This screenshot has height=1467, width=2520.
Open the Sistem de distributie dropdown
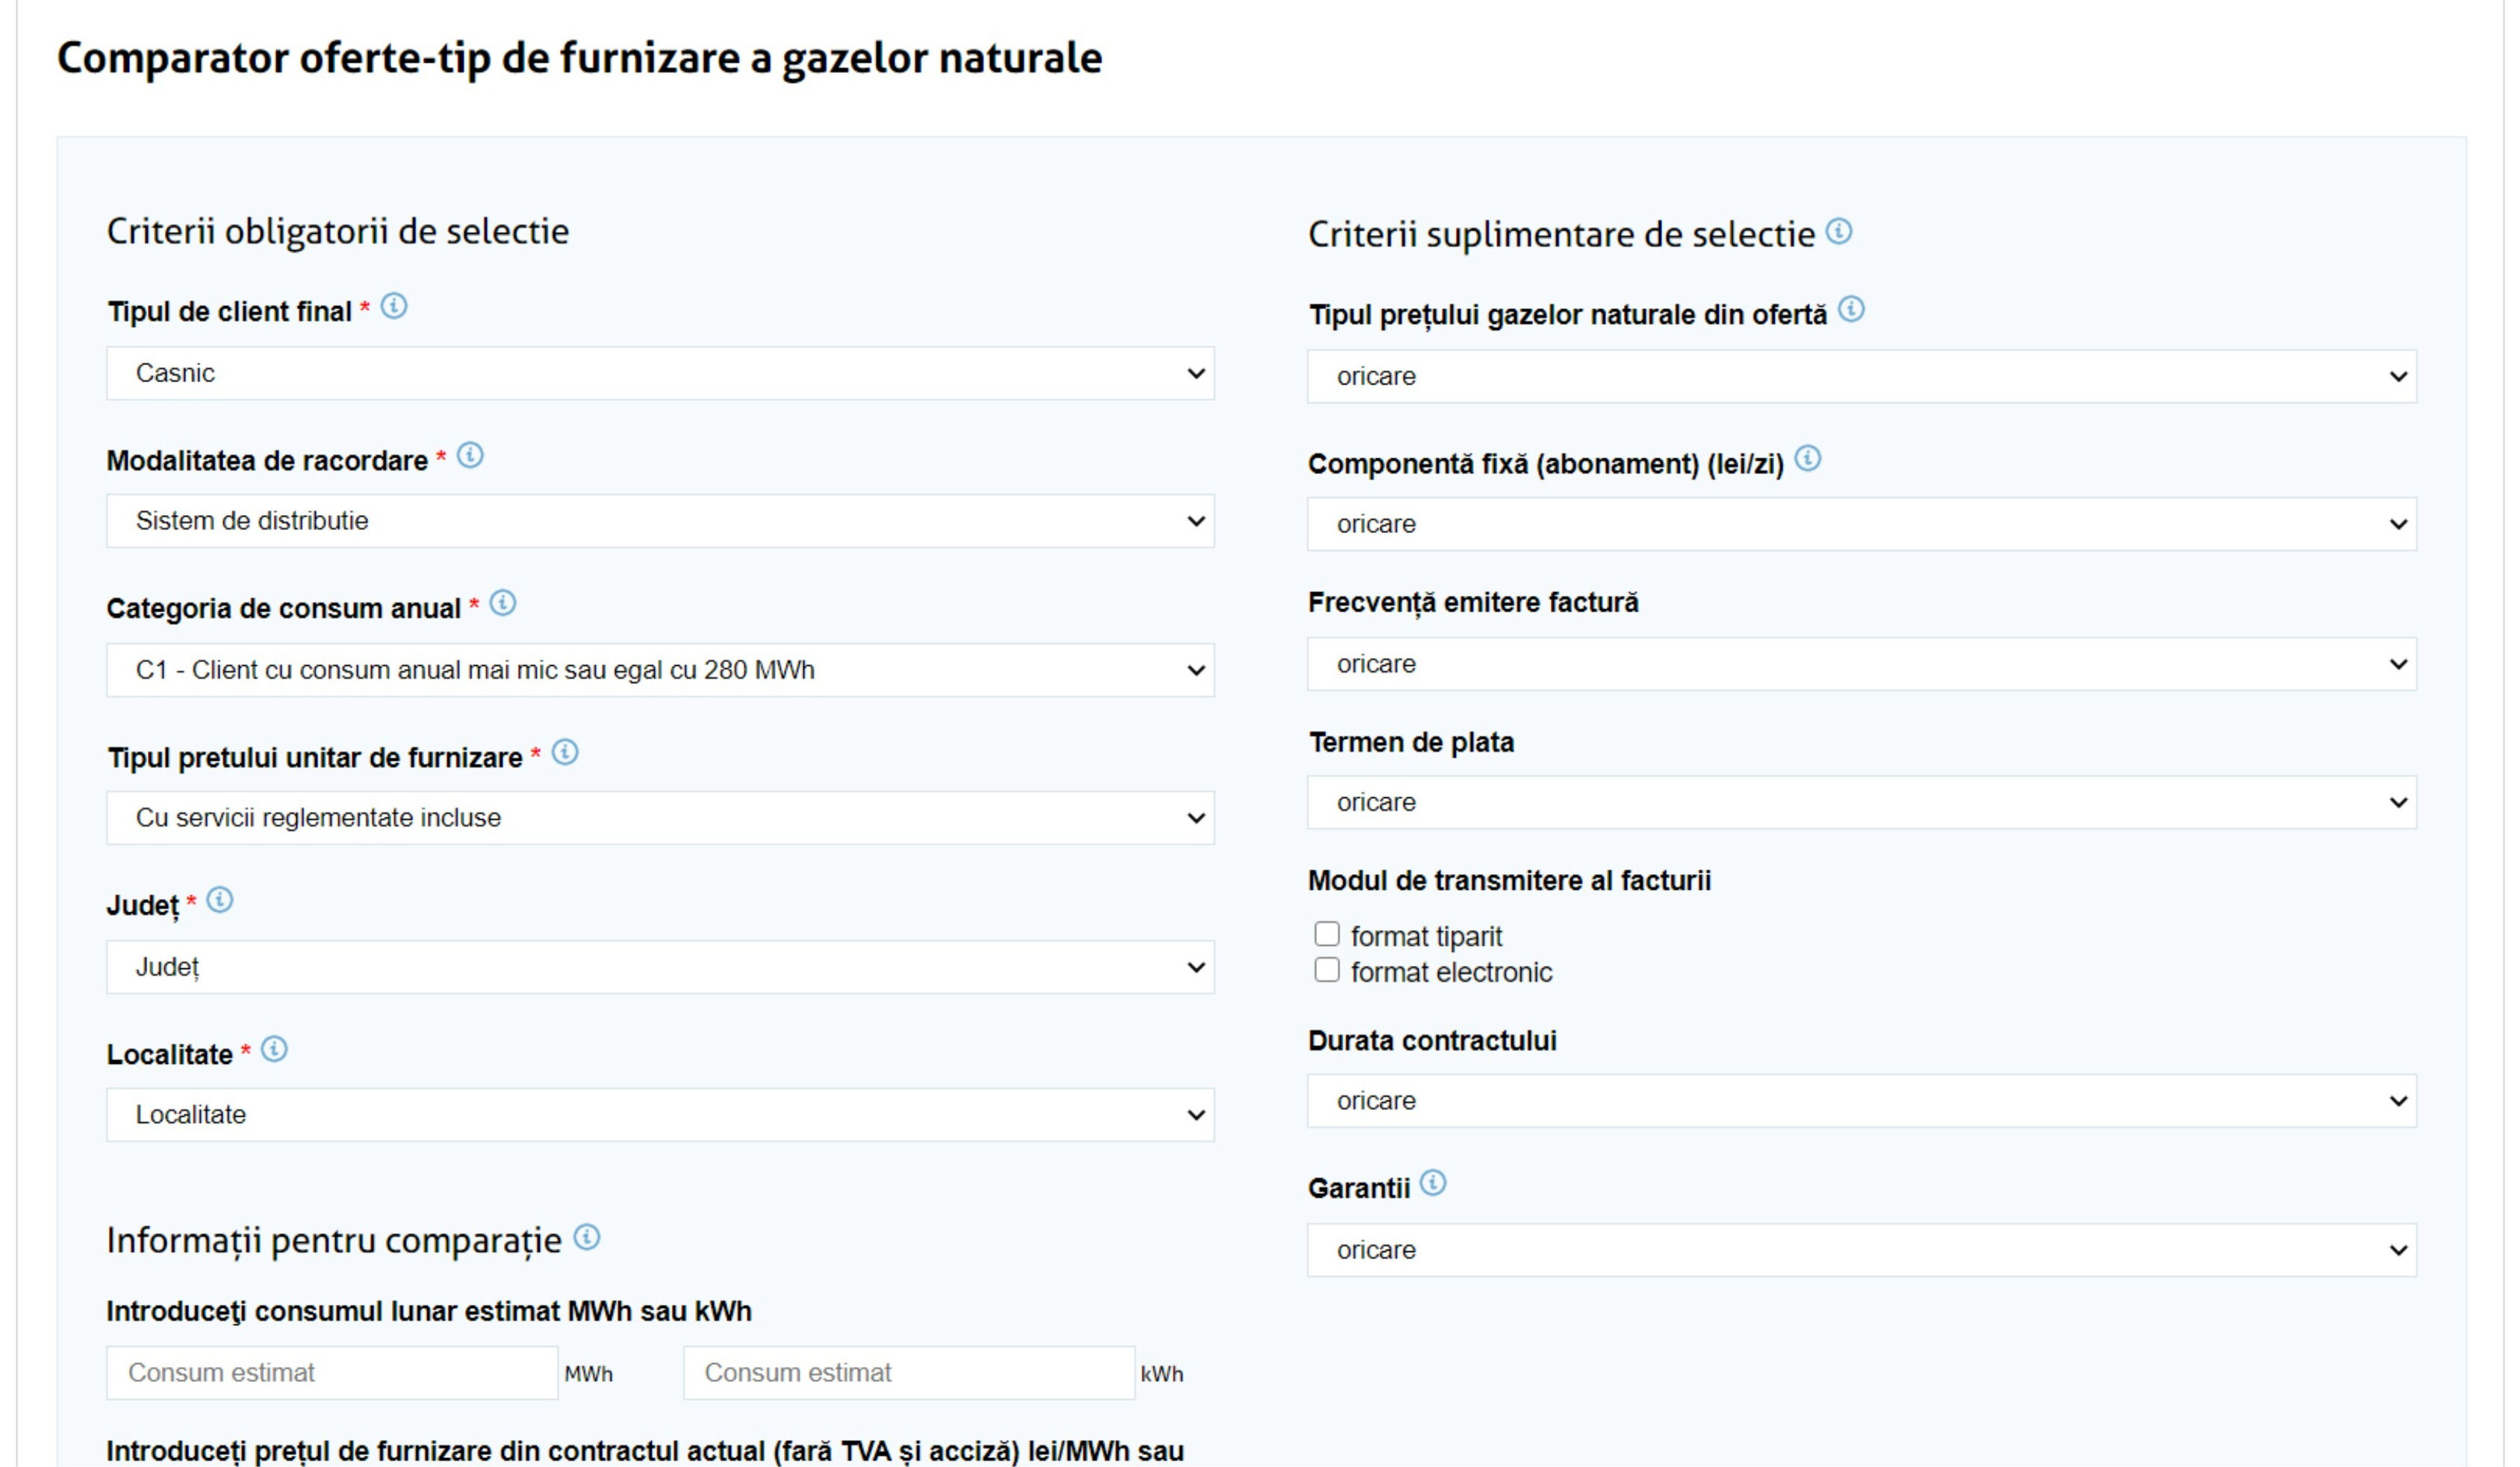(x=661, y=521)
